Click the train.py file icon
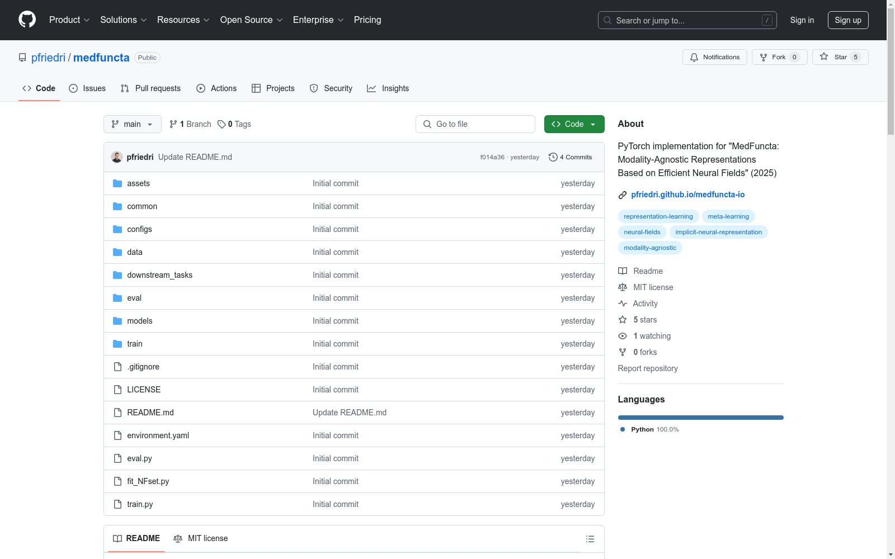This screenshot has width=895, height=559. [x=117, y=504]
